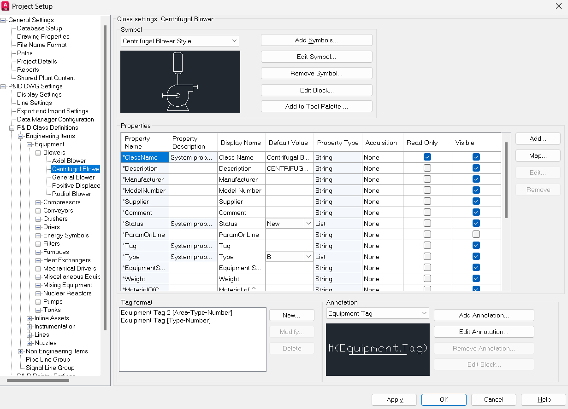Click the Centrifugal Blower symbol preview image
Viewport: 568px width, 409px height.
point(180,81)
